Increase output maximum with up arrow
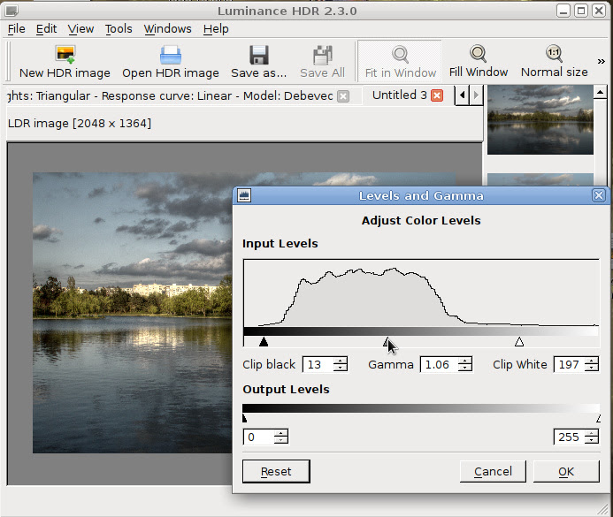Viewport: 613px width, 517px height. (x=592, y=433)
